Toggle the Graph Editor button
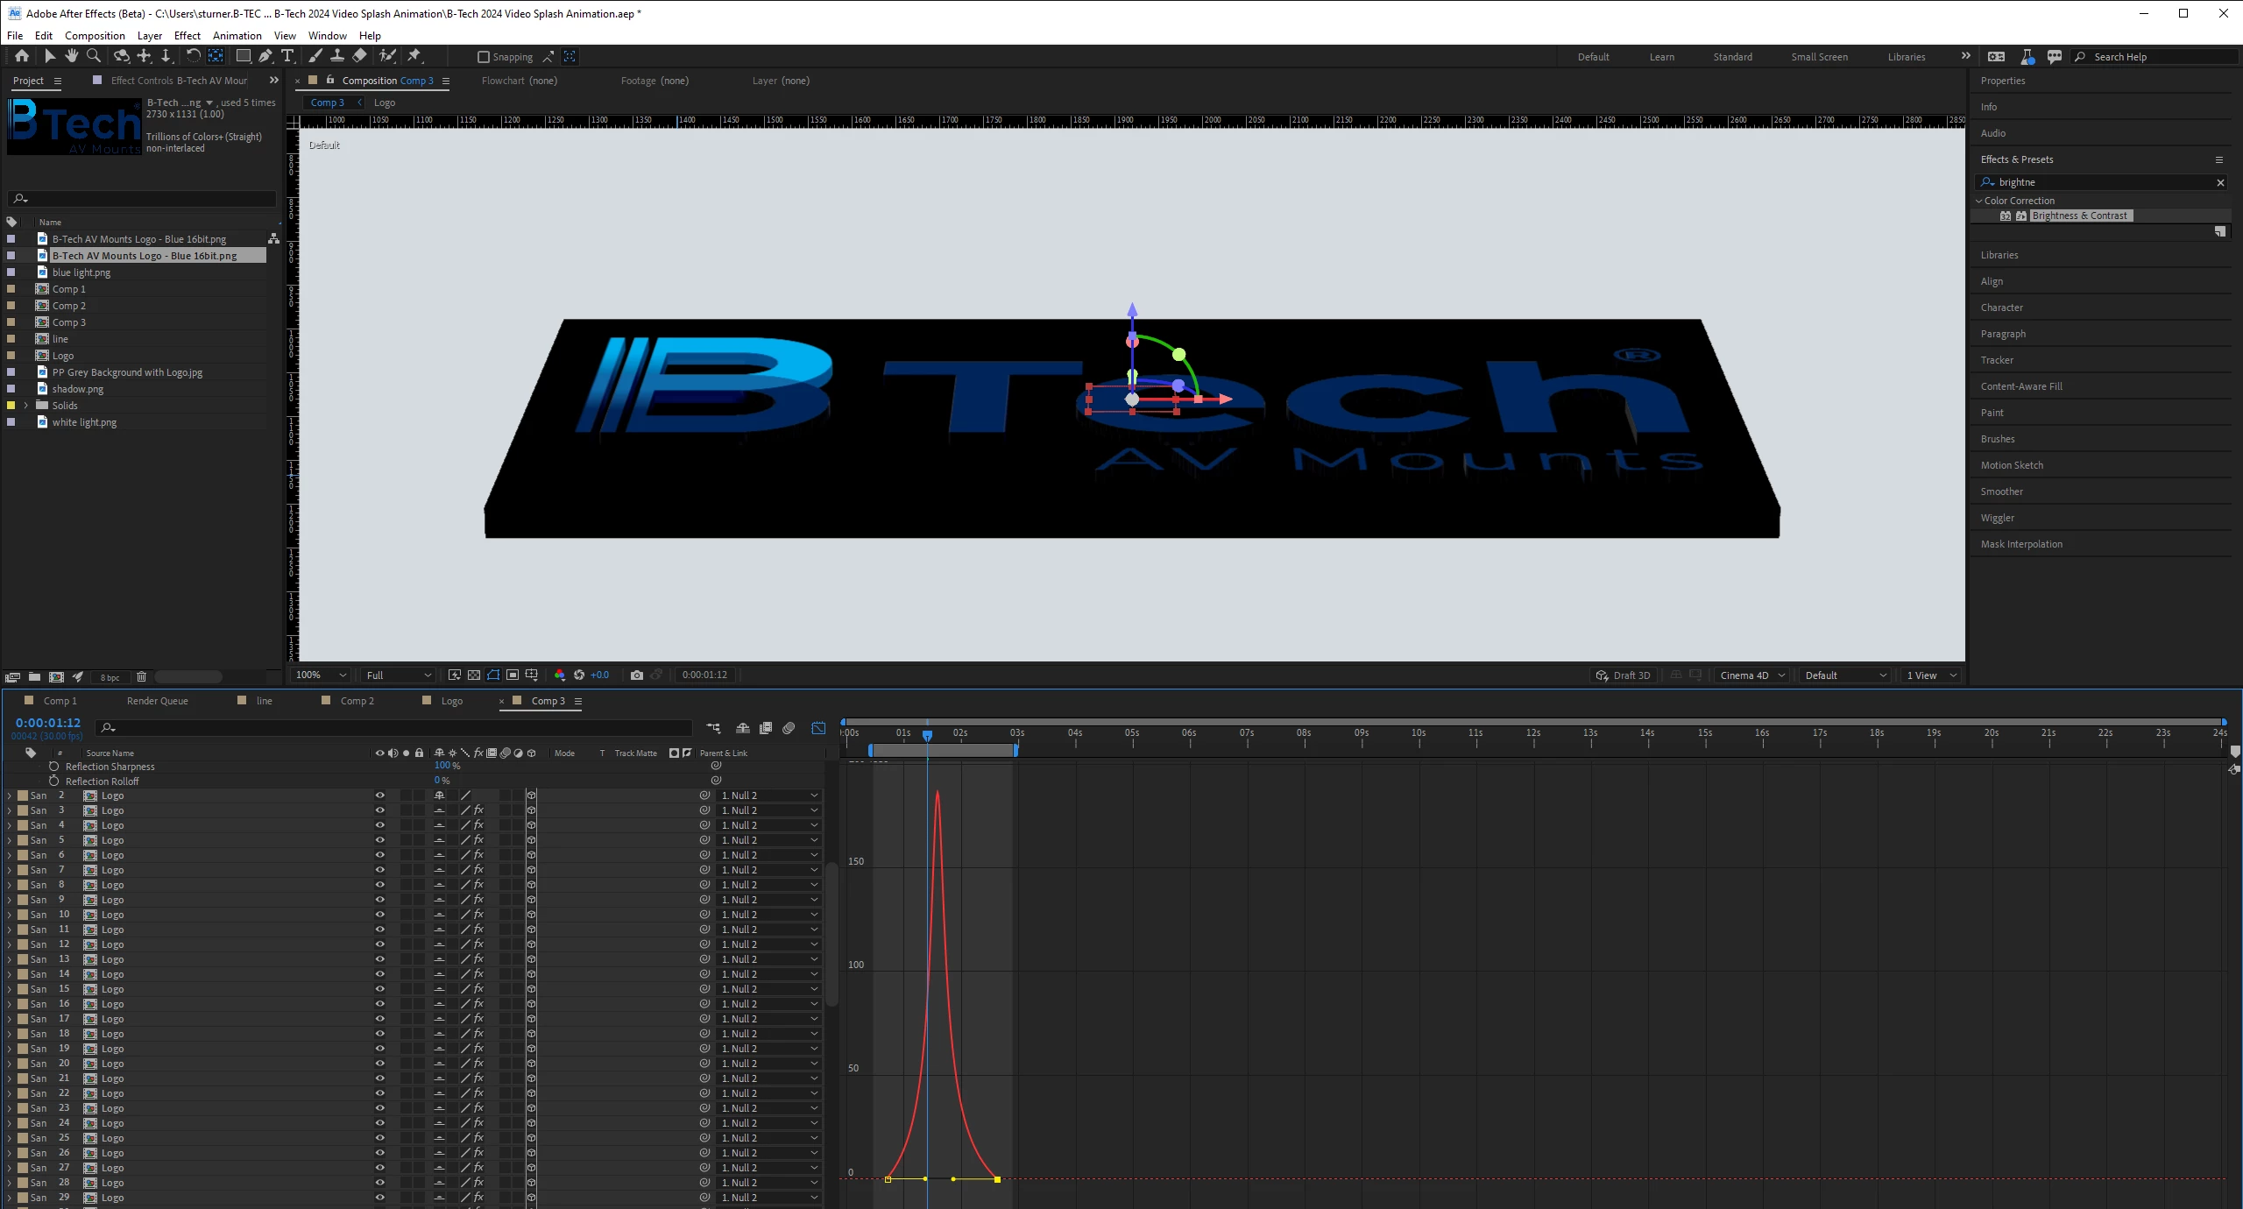Viewport: 2243px width, 1209px height. [x=818, y=728]
